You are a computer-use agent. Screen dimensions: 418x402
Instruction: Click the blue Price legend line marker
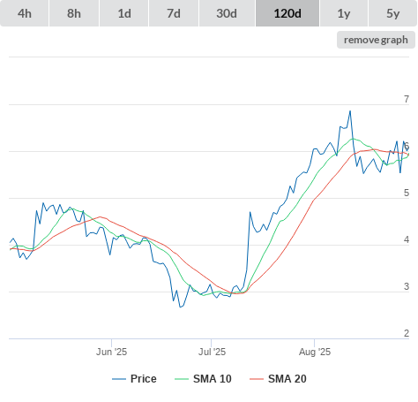[x=119, y=379]
